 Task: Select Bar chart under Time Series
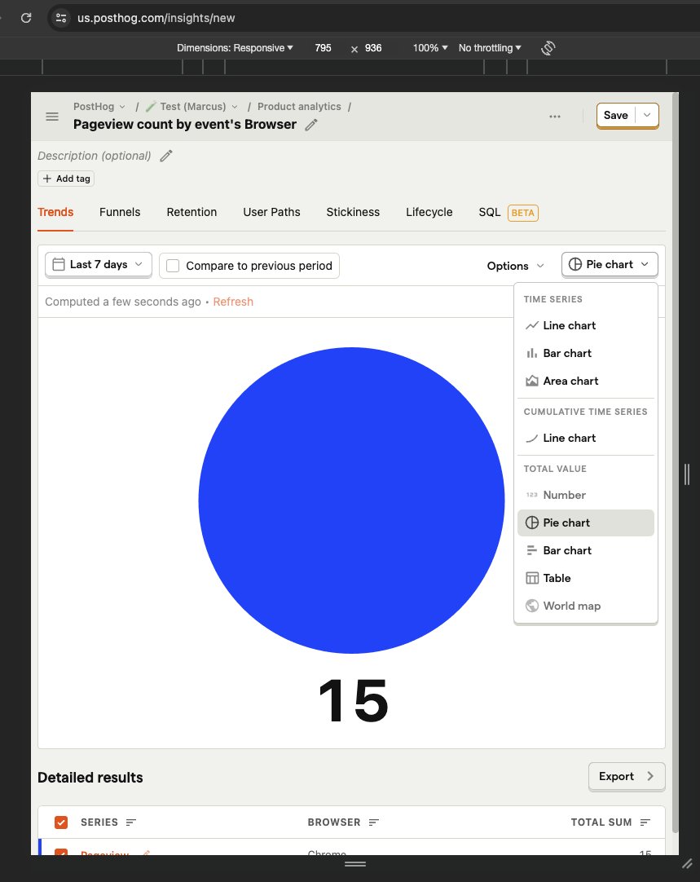coord(585,353)
